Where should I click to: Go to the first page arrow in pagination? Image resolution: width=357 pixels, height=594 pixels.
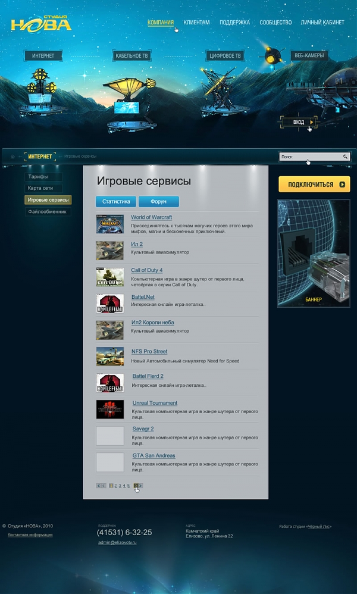coord(98,486)
